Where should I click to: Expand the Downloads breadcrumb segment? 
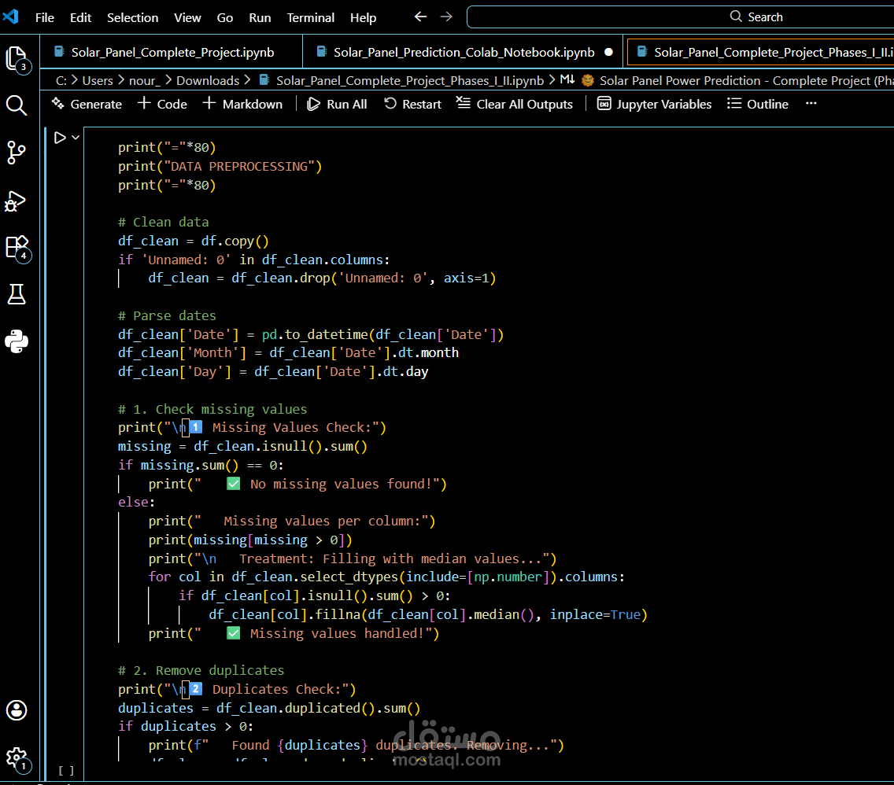(207, 80)
